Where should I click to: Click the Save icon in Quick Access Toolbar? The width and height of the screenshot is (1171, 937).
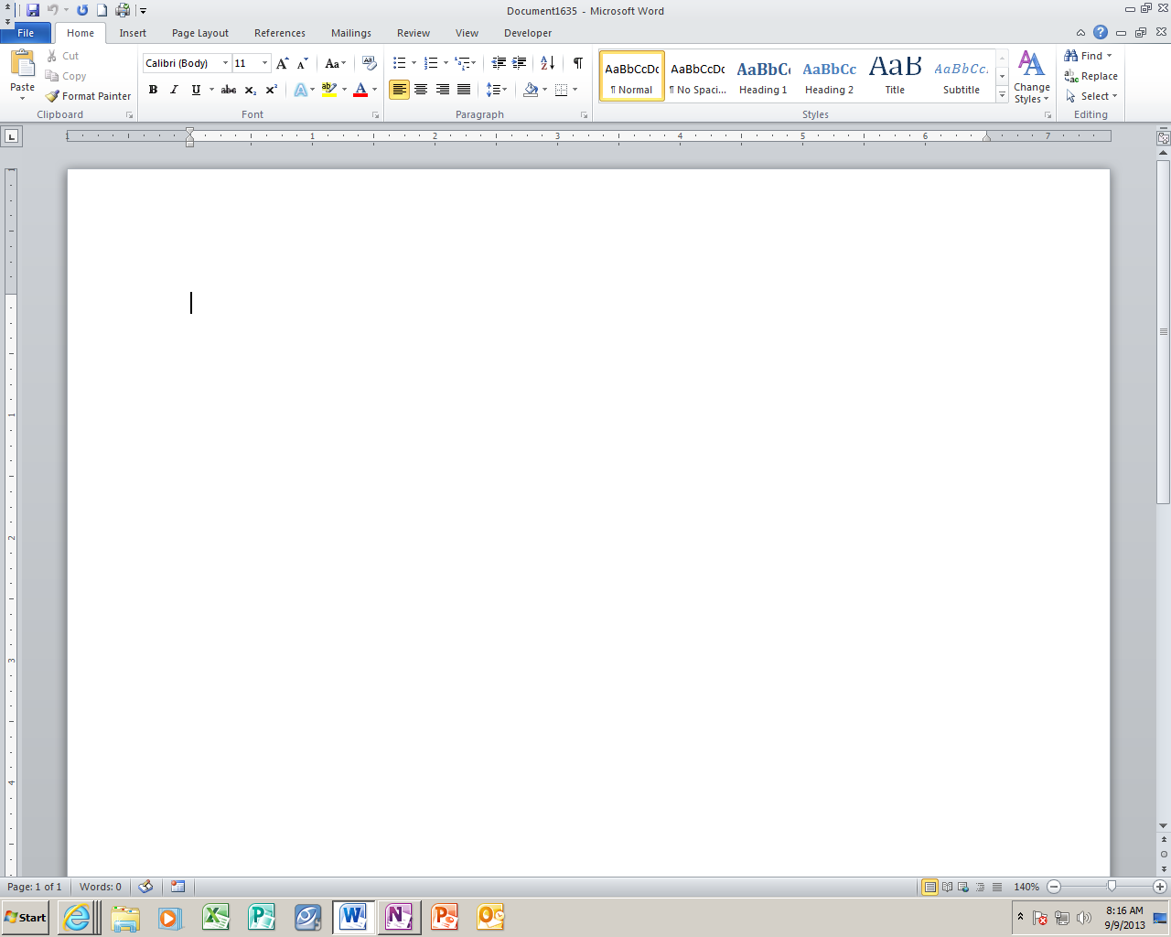[33, 10]
